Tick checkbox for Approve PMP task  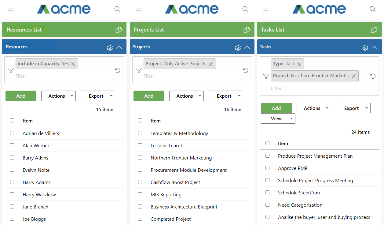pyautogui.click(x=267, y=168)
